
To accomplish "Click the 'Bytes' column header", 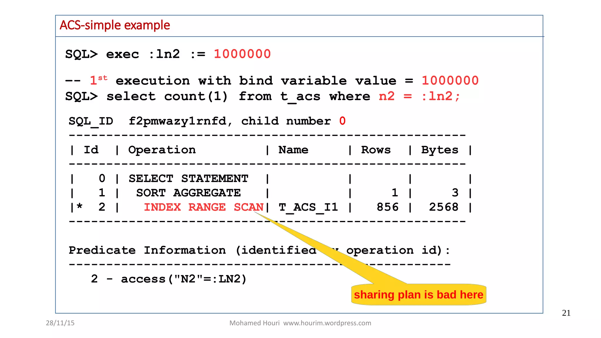I will click(440, 150).
